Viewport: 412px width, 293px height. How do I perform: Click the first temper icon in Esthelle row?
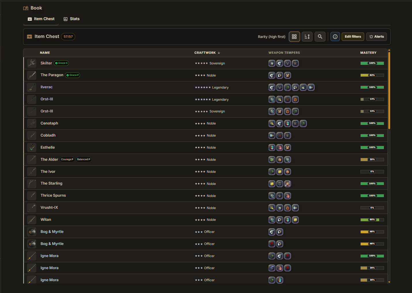(x=272, y=148)
